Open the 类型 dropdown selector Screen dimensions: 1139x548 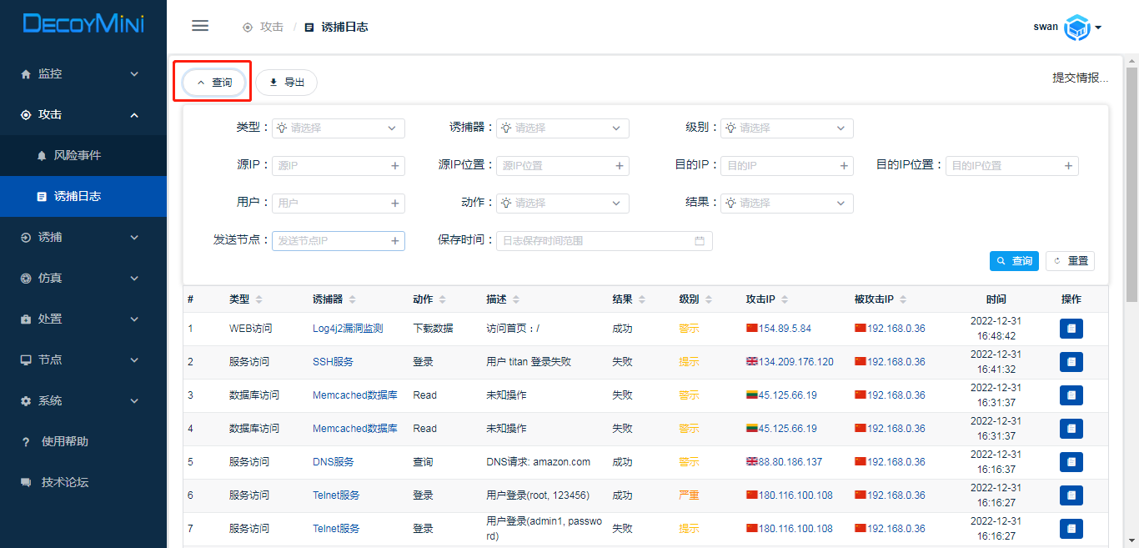(338, 128)
